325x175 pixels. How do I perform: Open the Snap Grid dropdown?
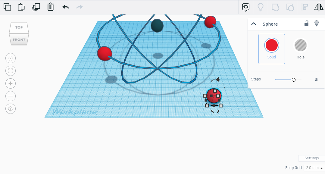click(313, 168)
